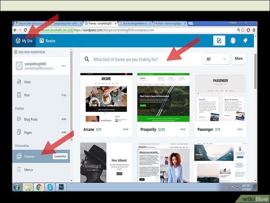Close the Themes browser tab
Screen dimensions: 270x203
click(x=116, y=23)
